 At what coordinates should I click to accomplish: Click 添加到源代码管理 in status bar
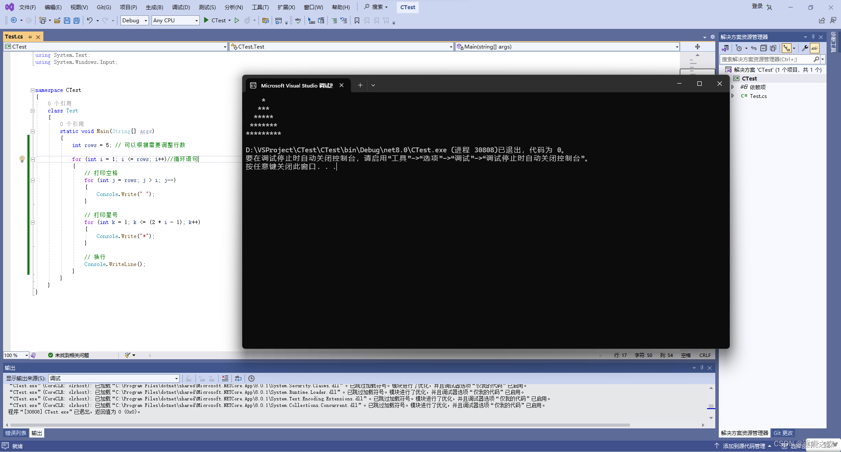point(743,446)
